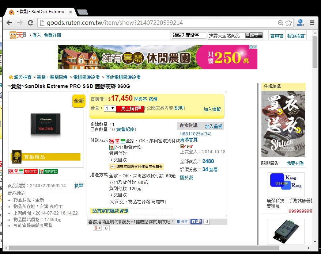The width and height of the screenshot is (321, 254).
Task: Click the 加入追蹤 add to watchlist link
Action: (212, 109)
